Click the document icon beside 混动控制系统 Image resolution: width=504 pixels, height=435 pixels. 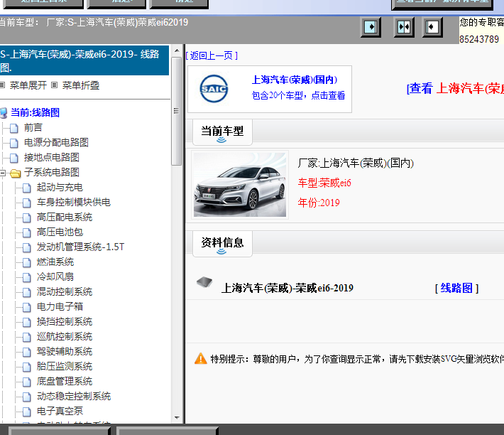(27, 292)
